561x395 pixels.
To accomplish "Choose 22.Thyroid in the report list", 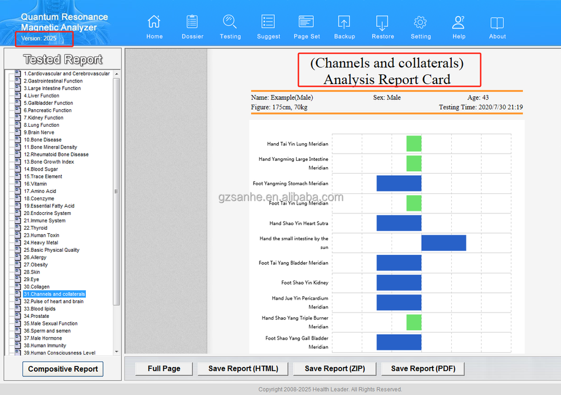I will [35, 228].
